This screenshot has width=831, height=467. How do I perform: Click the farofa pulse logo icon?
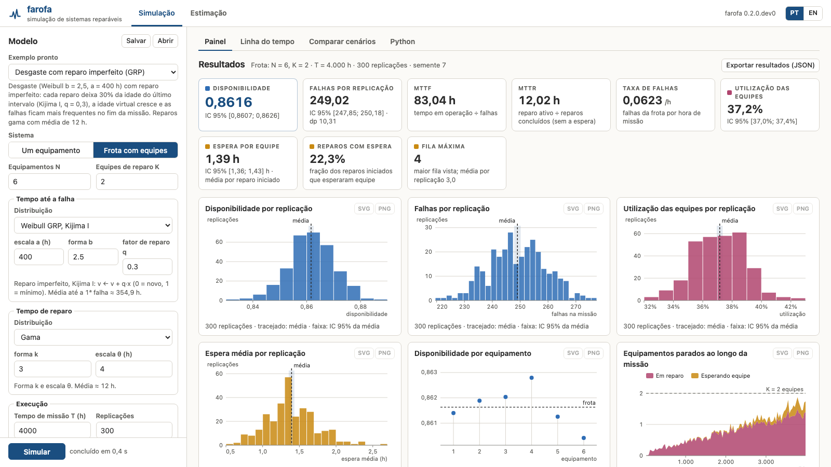coord(15,14)
